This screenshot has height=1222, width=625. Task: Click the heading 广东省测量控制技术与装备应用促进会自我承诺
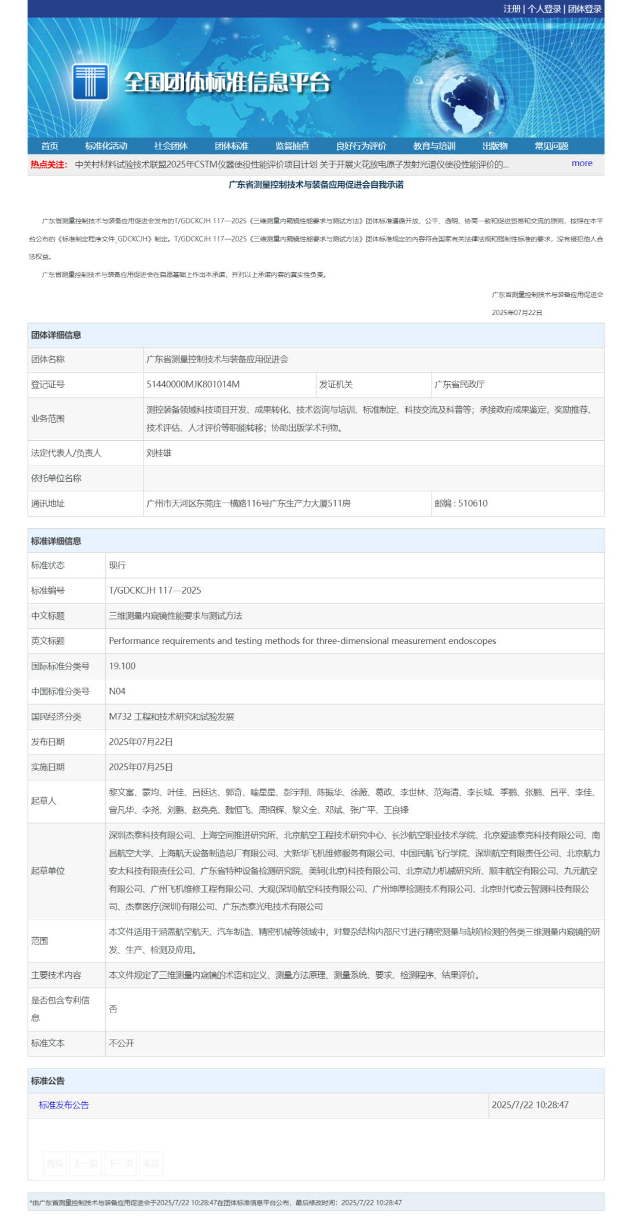[x=316, y=185]
